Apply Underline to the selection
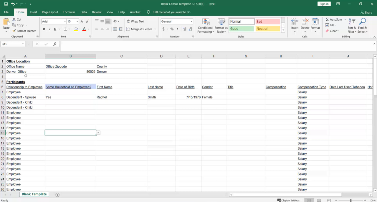Viewport: 377px width, 202px height. point(54,29)
